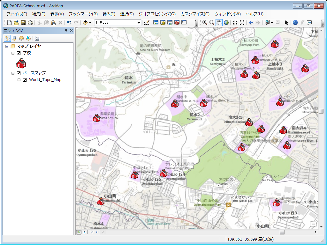Image resolution: width=327 pixels, height=245 pixels.
Task: Open the Python window
Action: (x=184, y=23)
